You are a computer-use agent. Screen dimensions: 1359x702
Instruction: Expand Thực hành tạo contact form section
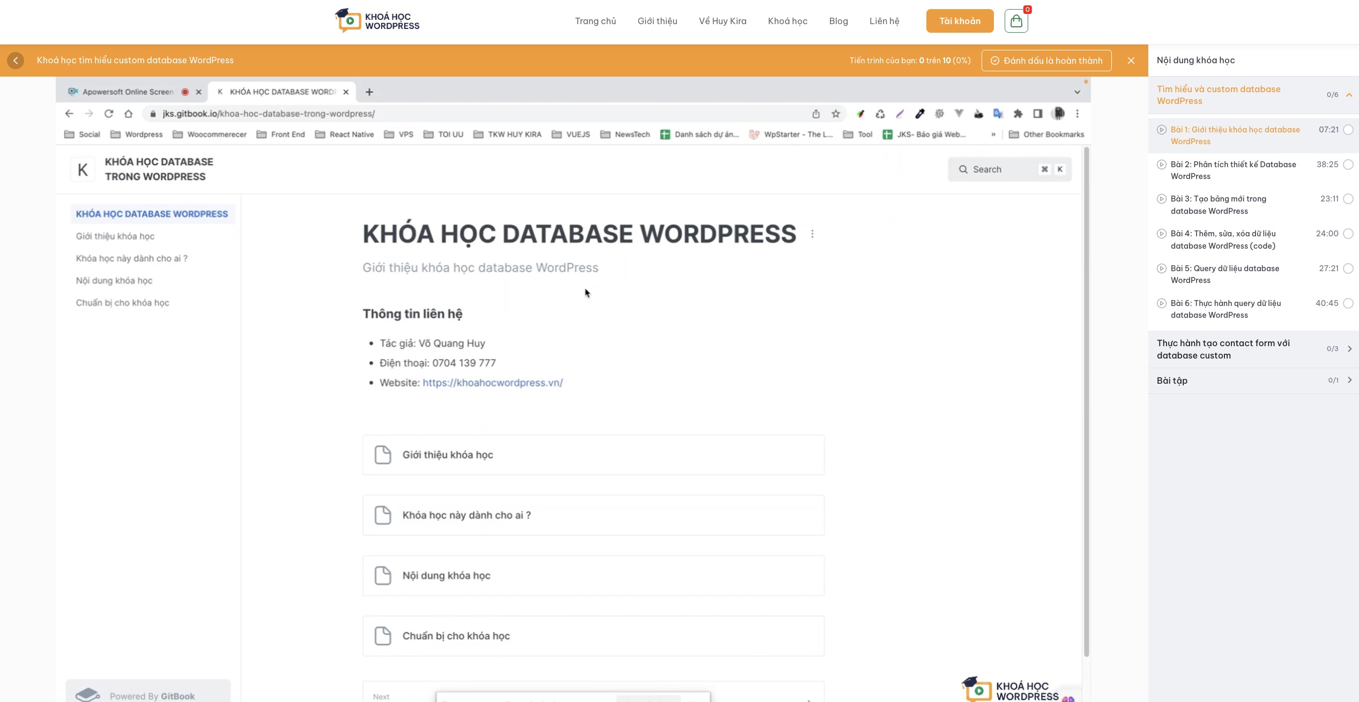(1349, 349)
